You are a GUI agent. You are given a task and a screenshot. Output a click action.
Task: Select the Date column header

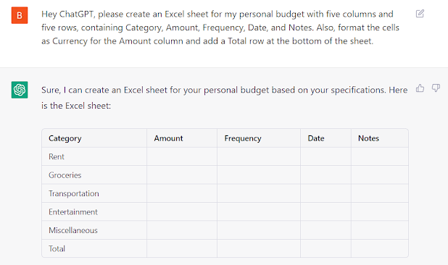point(316,138)
